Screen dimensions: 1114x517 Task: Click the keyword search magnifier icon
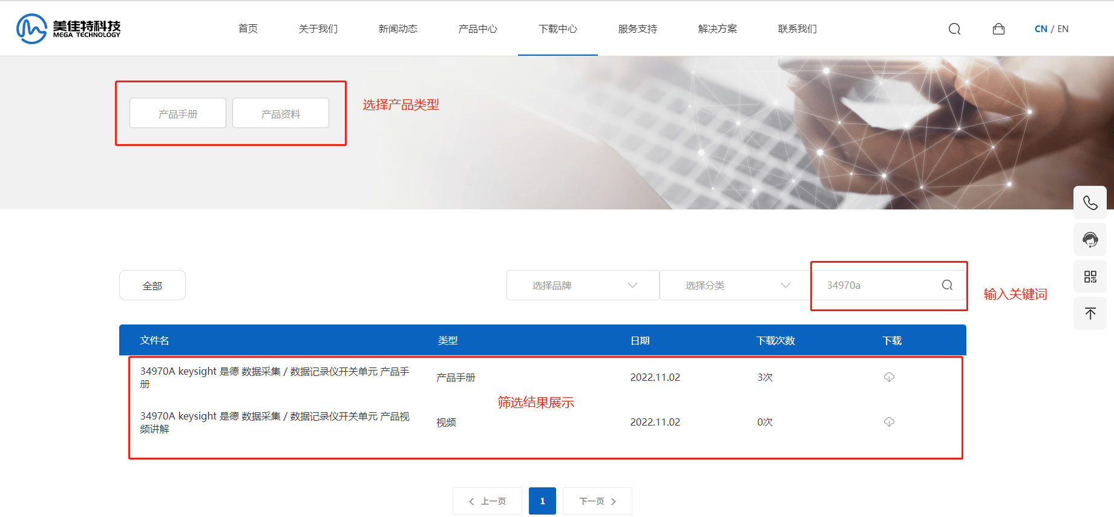947,285
